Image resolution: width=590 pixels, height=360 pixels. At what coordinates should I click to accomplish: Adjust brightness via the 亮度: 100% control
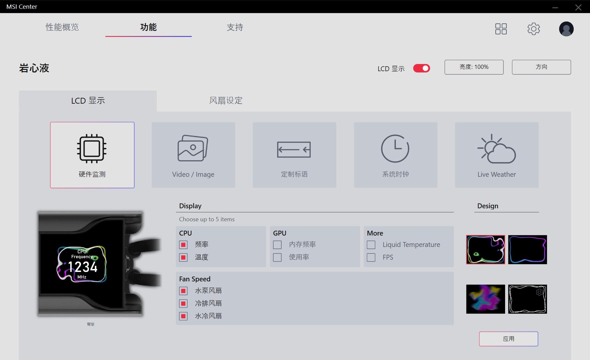[474, 67]
